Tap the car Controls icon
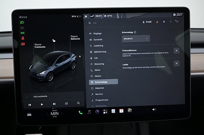The height and width of the screenshot is (135, 204). tap(29, 115)
